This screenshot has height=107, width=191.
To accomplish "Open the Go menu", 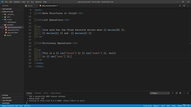I will pos(28,2).
